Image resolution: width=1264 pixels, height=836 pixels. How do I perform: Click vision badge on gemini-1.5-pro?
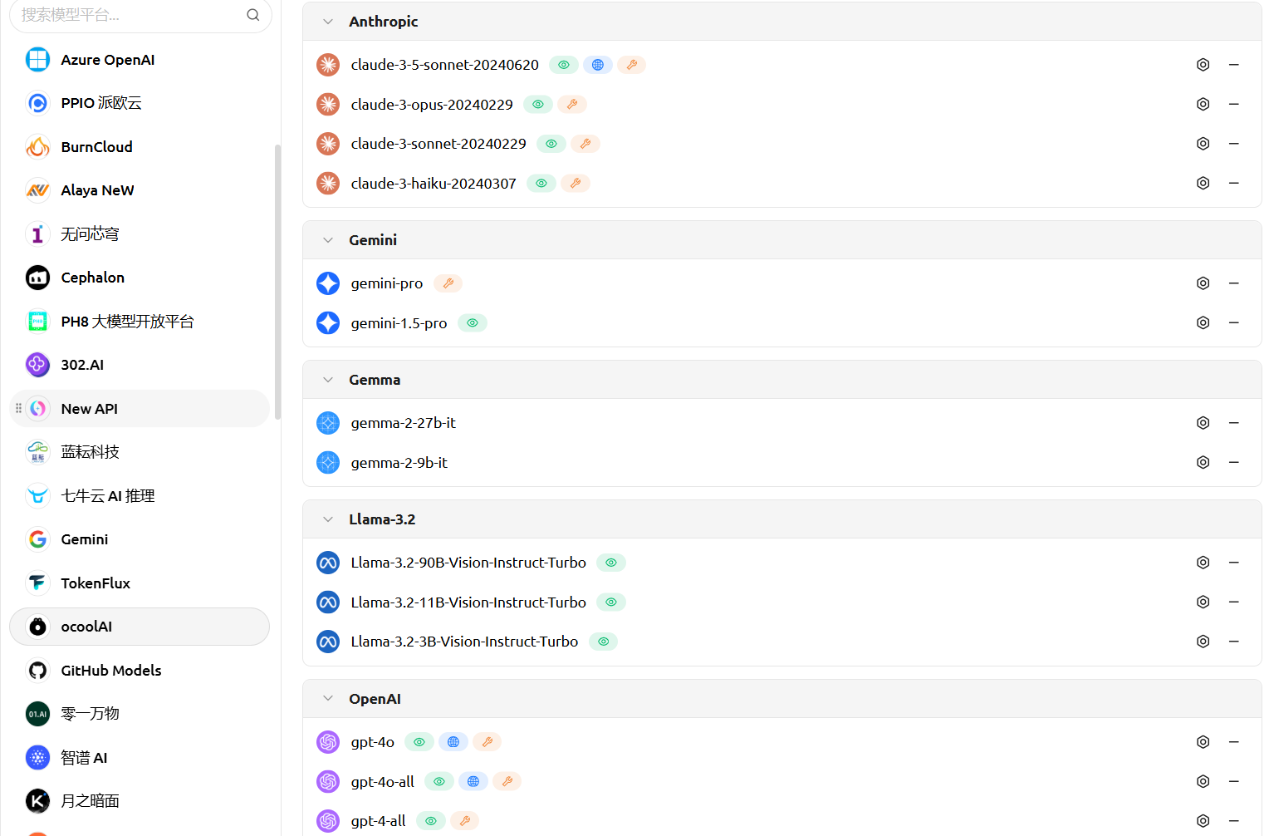point(473,322)
